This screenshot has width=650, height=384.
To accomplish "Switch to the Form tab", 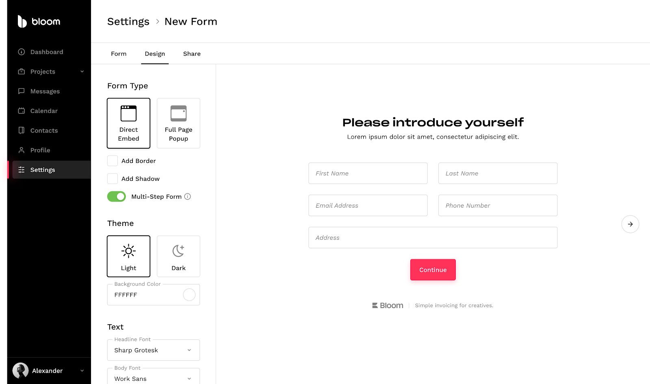I will click(119, 54).
